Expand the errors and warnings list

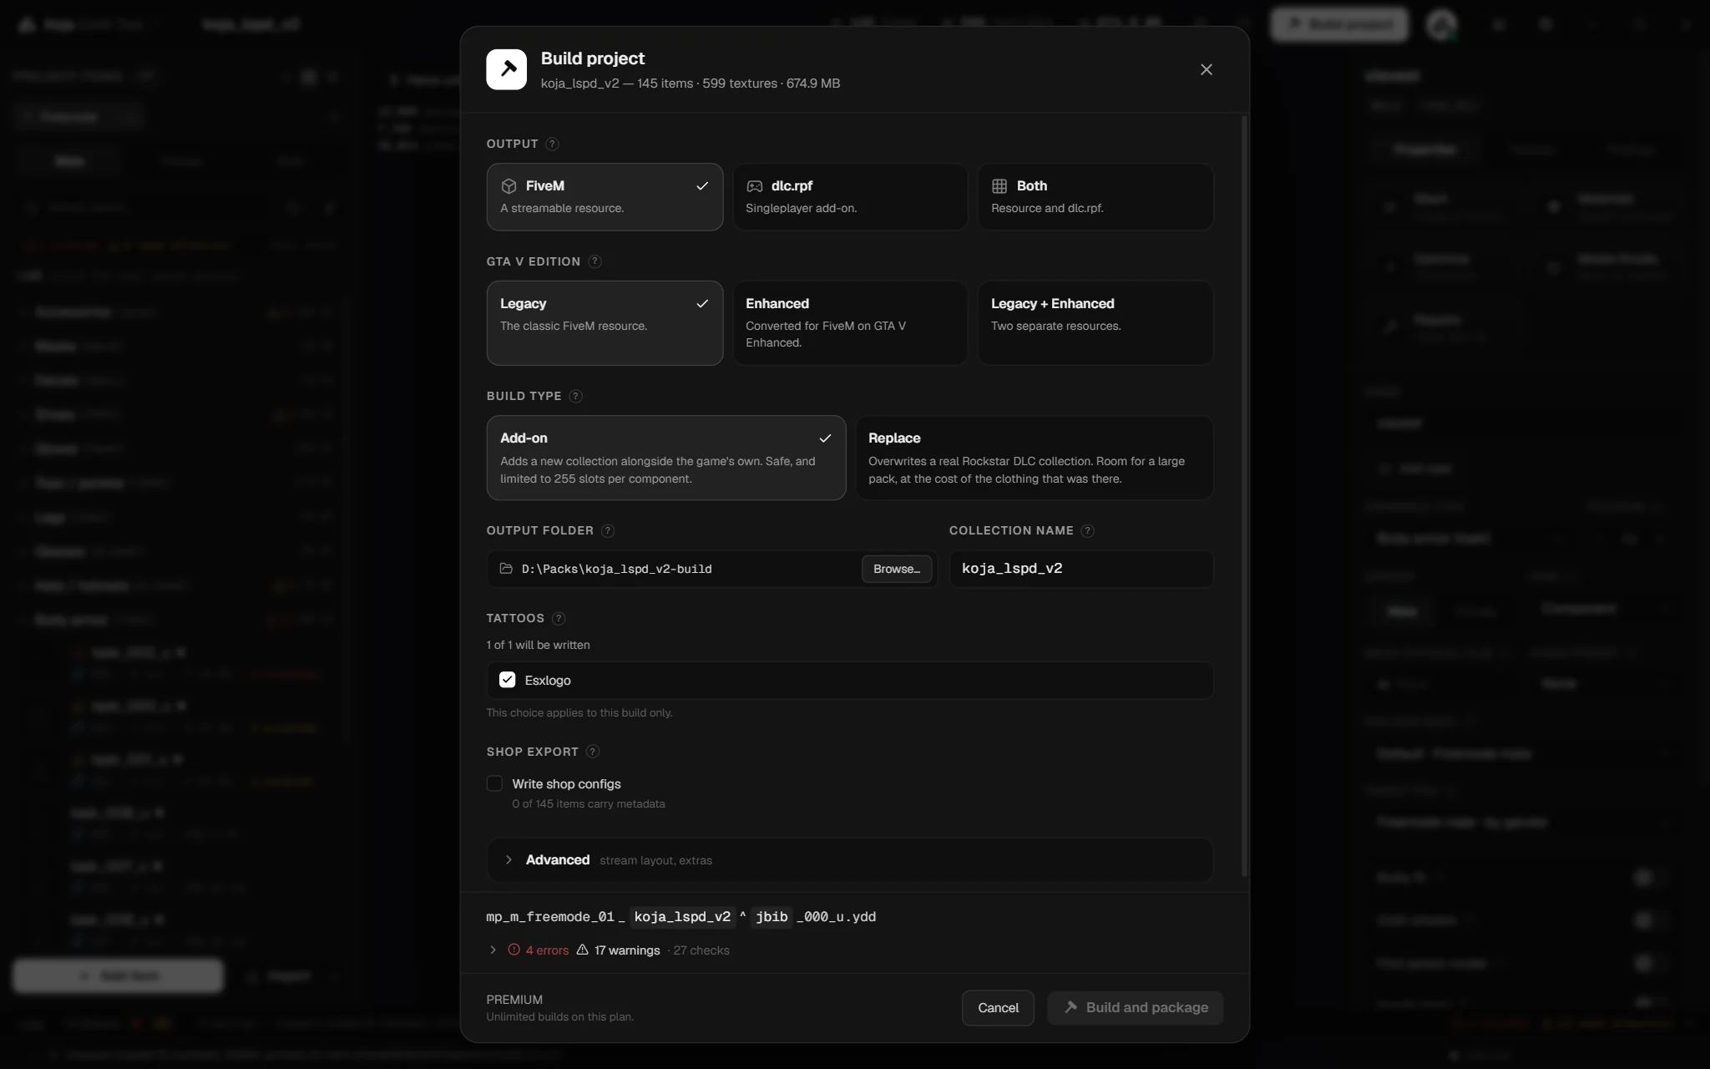pyautogui.click(x=493, y=950)
